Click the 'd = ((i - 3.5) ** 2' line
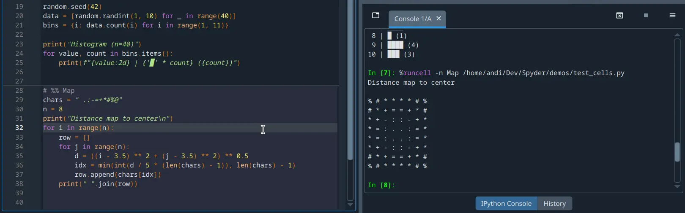This screenshot has width=685, height=213. point(162,156)
